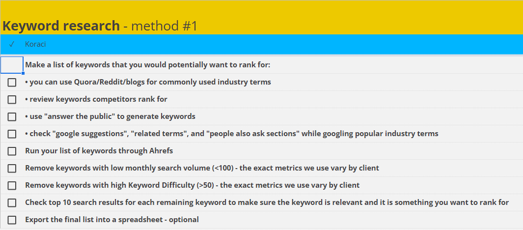Toggle the "answer the public" checkbox

(x=12, y=116)
